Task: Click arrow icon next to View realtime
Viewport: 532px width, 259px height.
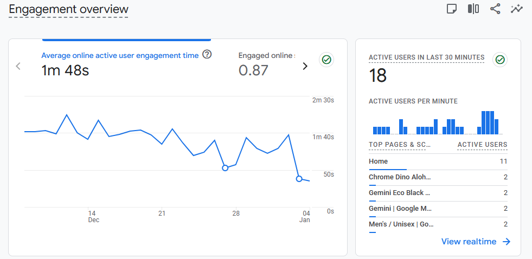Action: click(507, 242)
